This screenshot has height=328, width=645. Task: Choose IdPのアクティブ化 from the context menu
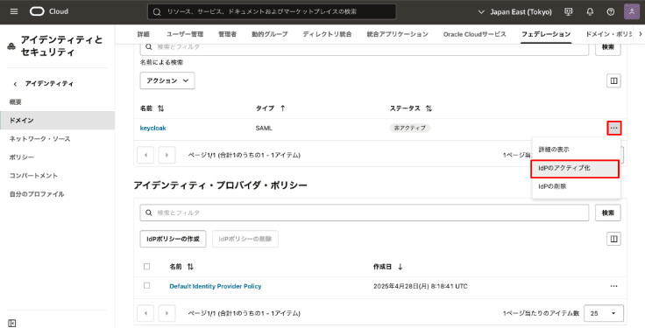(x=575, y=168)
